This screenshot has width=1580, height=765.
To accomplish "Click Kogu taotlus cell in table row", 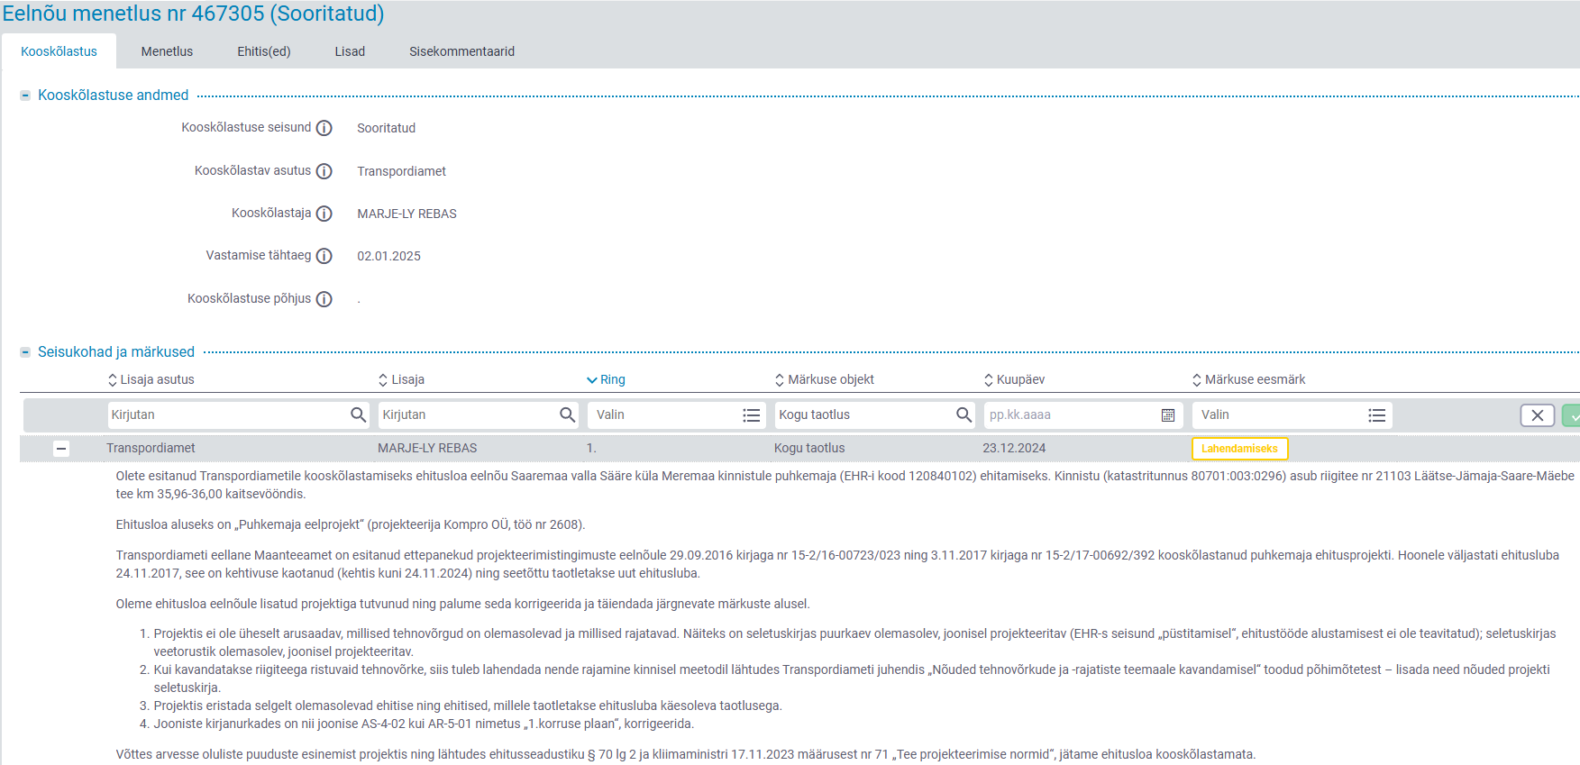I will click(x=809, y=448).
